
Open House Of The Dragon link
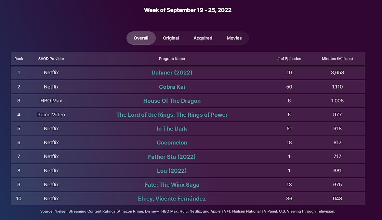[x=172, y=101]
